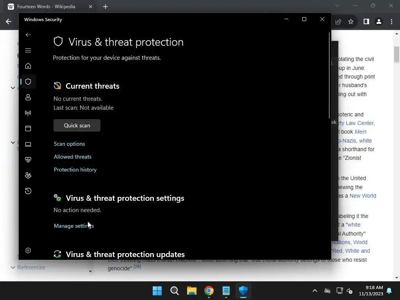Screen dimensions: 400x300
Task: Click the Windows Start button on taskbar
Action: tap(157, 291)
